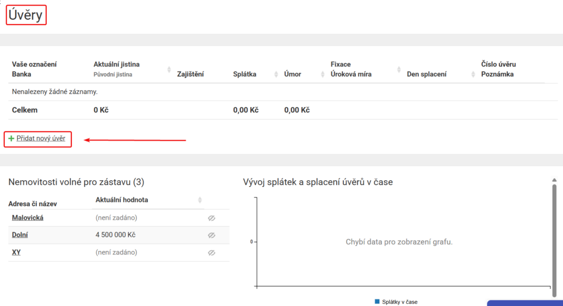
Task: Sort by Den splacení using its arrows
Action: [473, 74]
